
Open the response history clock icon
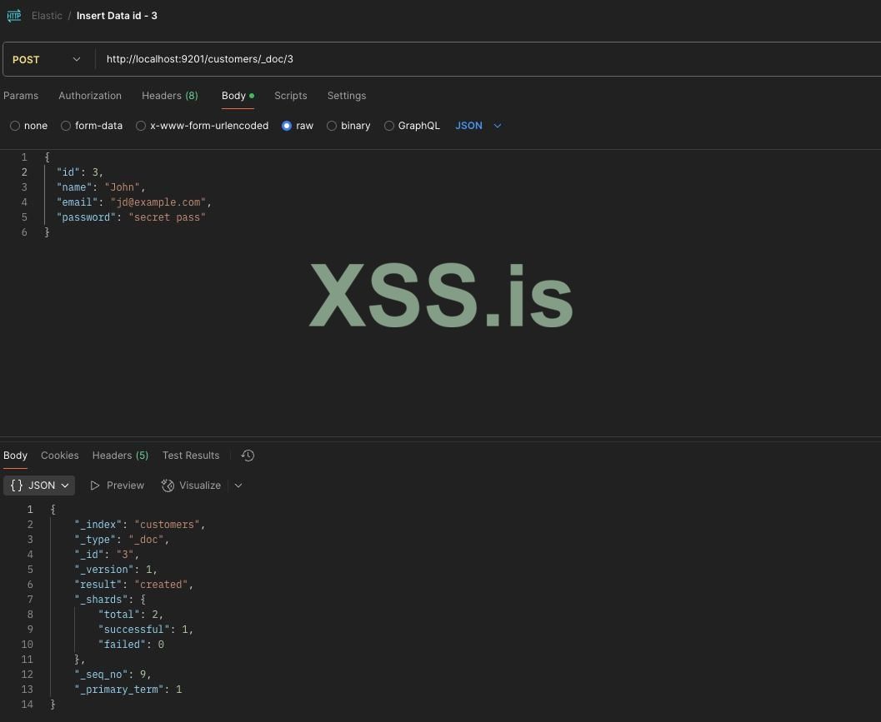(x=248, y=456)
